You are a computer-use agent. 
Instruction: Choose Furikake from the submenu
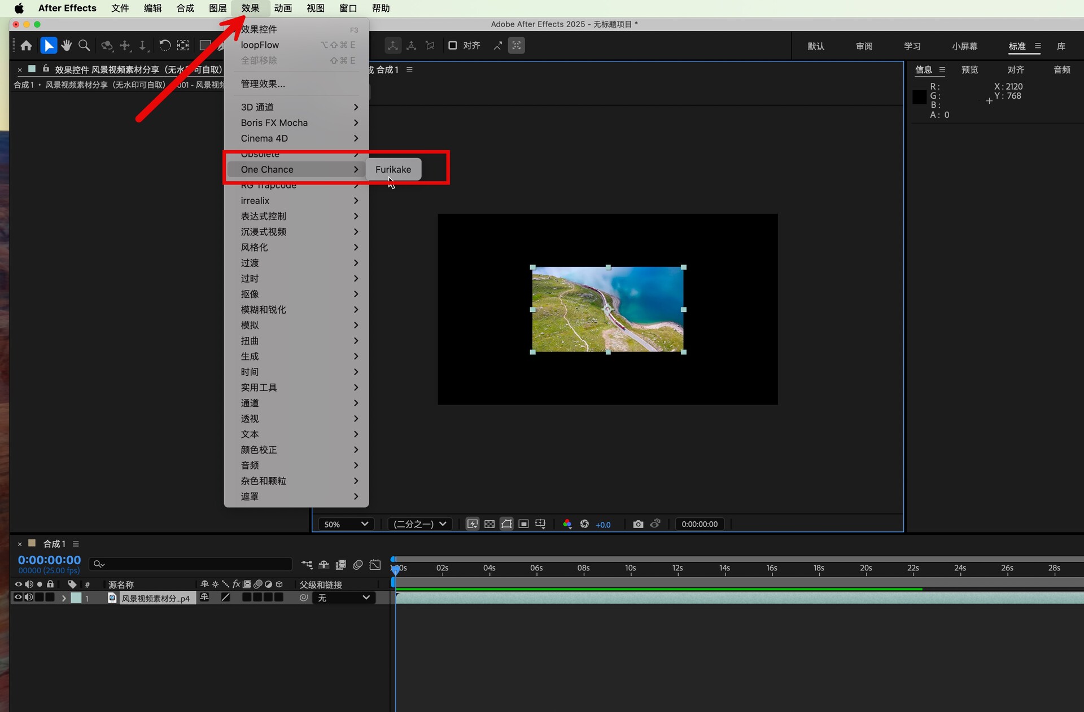click(x=393, y=169)
